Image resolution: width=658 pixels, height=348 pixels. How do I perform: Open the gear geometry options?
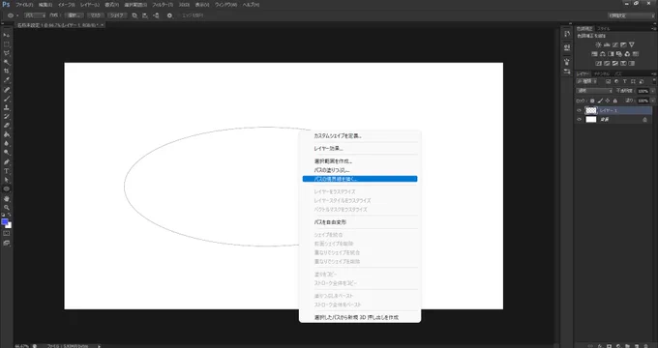click(x=169, y=15)
